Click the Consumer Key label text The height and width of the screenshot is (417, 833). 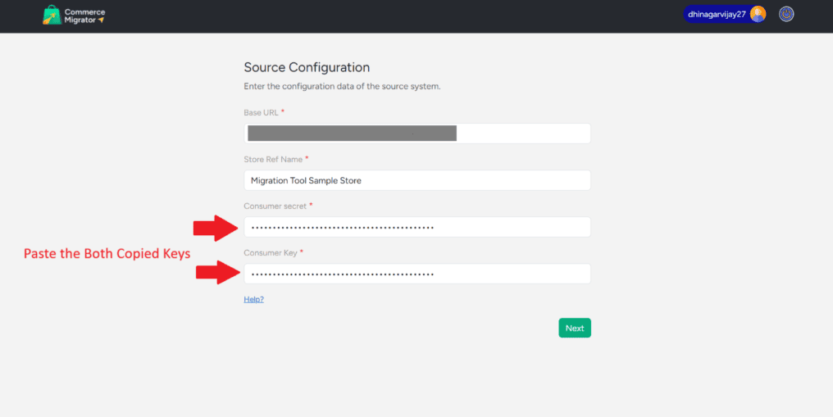271,252
